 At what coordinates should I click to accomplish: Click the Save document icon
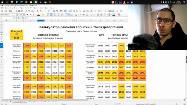(11, 11)
